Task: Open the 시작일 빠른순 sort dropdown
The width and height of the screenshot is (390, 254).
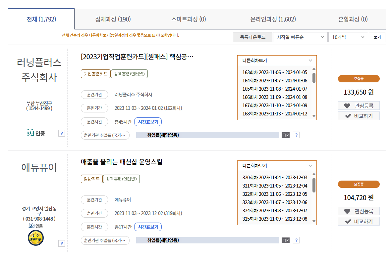Action: pyautogui.click(x=300, y=37)
